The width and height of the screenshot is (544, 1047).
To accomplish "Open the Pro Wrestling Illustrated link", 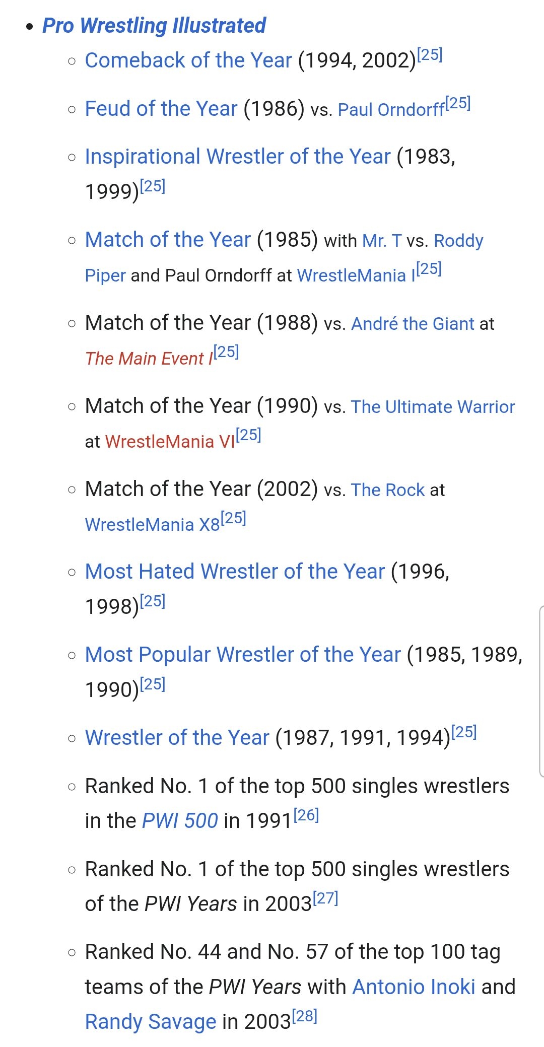I will (x=154, y=26).
